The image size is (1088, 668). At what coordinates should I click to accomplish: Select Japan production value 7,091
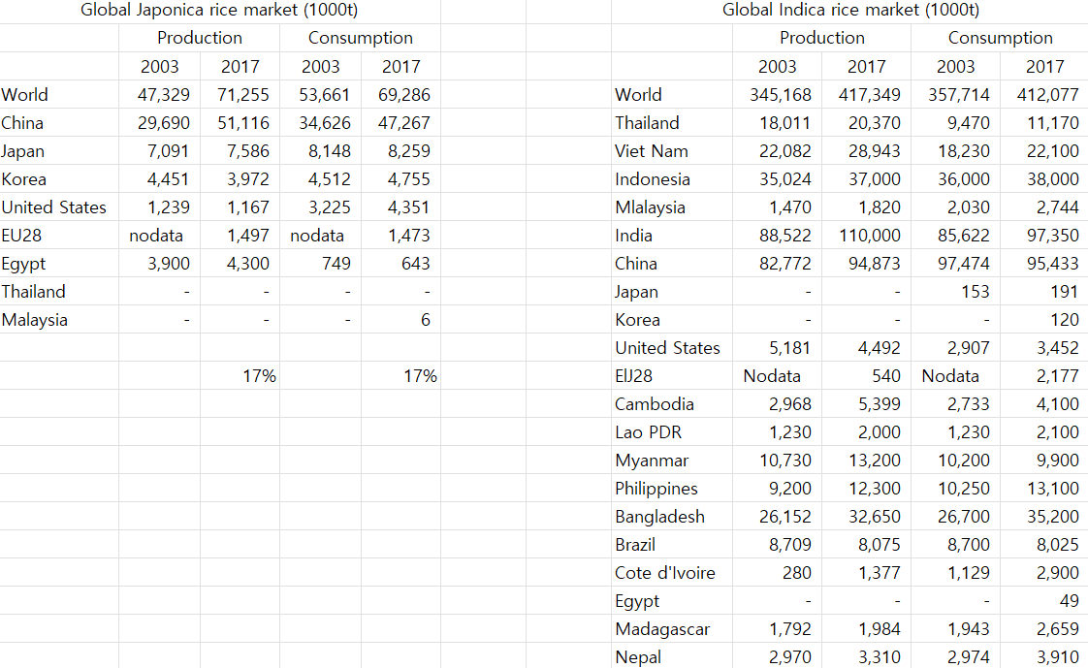(168, 151)
